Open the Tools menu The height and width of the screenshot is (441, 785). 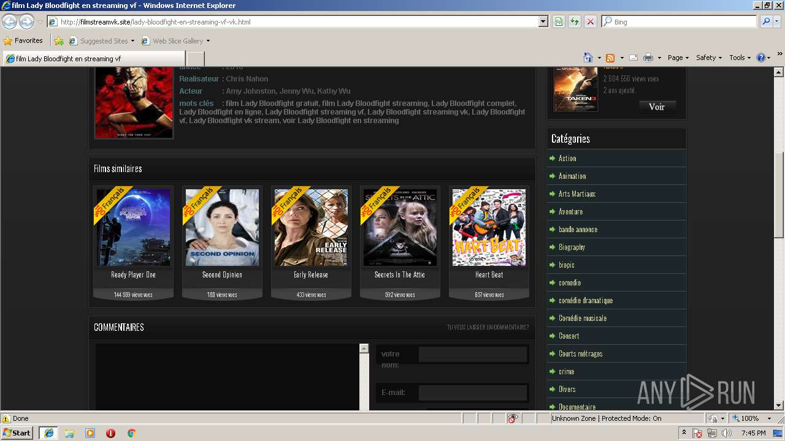[740, 58]
